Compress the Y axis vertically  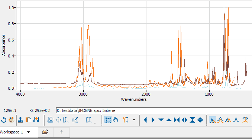pos(193,120)
